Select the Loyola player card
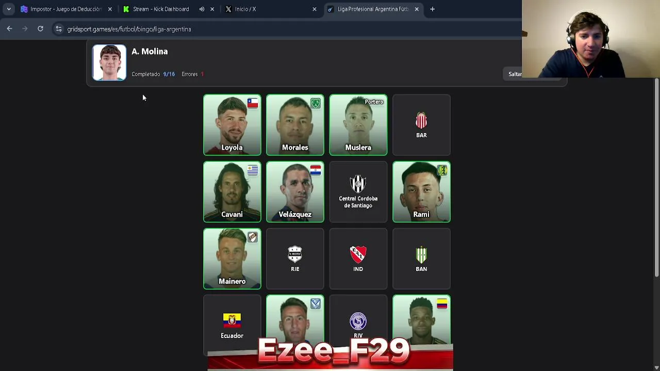The image size is (660, 371). [x=232, y=125]
